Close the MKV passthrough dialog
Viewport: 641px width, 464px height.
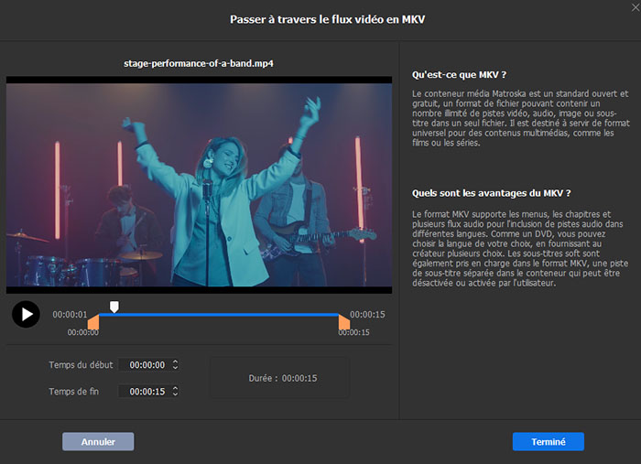[636, 6]
